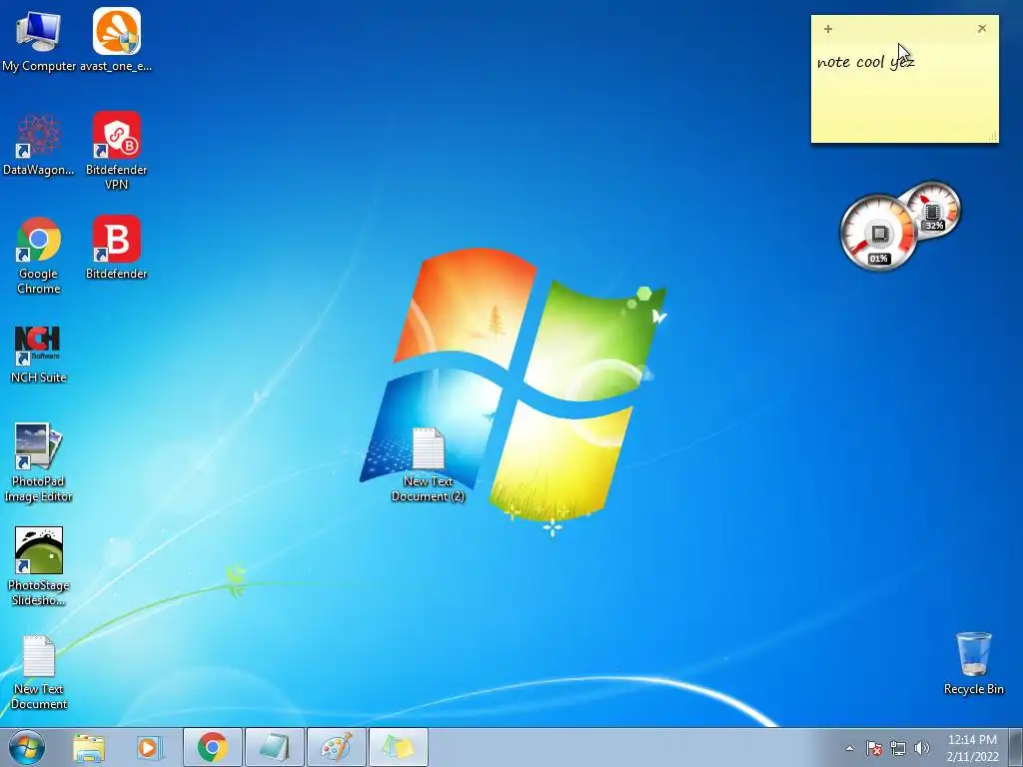
Task: Select the PhotoStage Slideshow shortcut
Action: tap(39, 566)
